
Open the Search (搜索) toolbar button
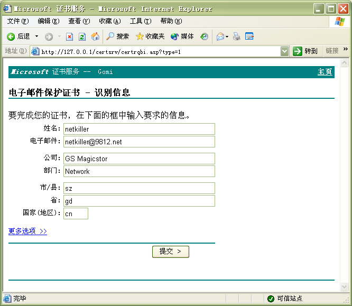tap(117, 36)
